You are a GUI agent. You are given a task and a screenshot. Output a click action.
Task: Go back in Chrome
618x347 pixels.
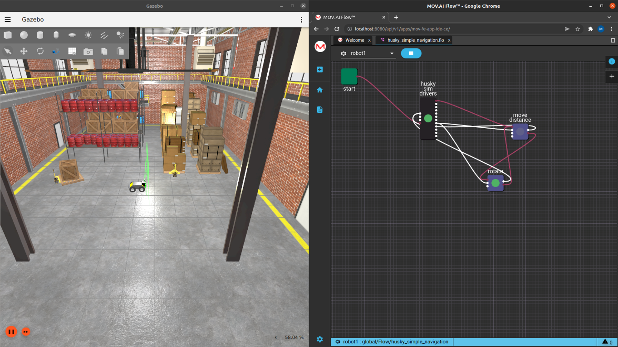pos(317,29)
